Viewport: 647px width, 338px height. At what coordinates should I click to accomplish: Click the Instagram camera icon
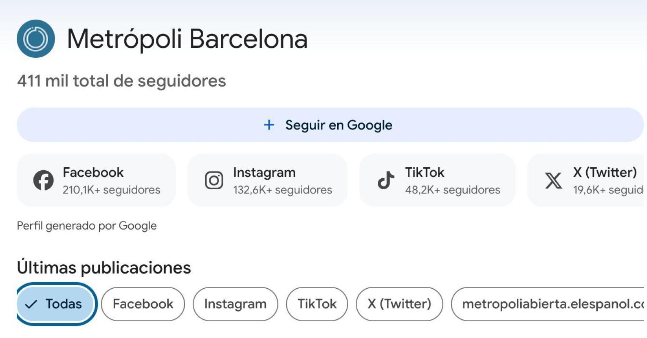pyautogui.click(x=215, y=181)
